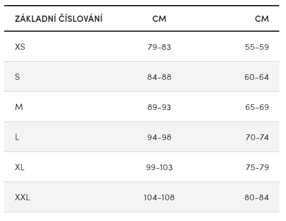Click the 80–84 measurement cell
The image size is (286, 221).
tap(257, 198)
